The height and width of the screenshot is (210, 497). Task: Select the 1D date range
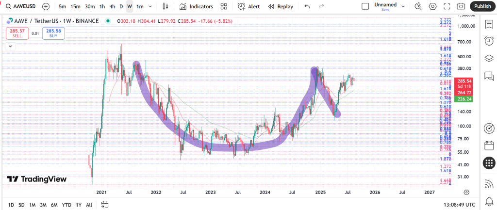(11, 205)
